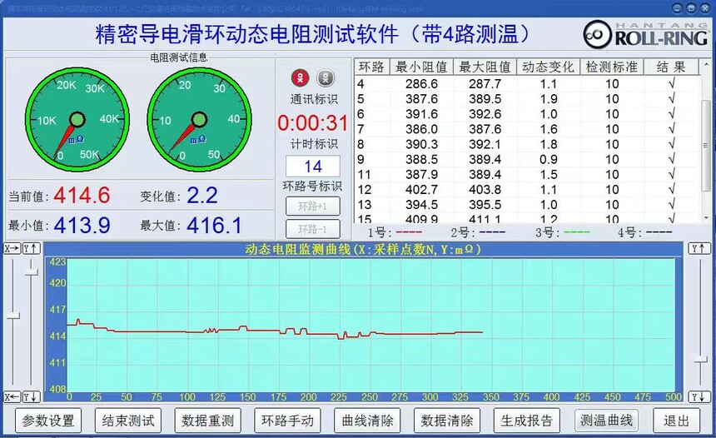716x438 pixels.
Task: Select the cell 403.8 in row 12
Action: coord(485,190)
